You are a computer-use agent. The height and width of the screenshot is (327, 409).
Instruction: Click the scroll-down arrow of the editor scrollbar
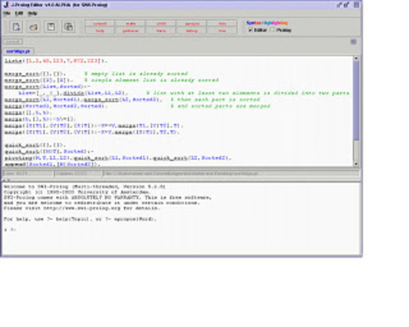[x=356, y=163]
